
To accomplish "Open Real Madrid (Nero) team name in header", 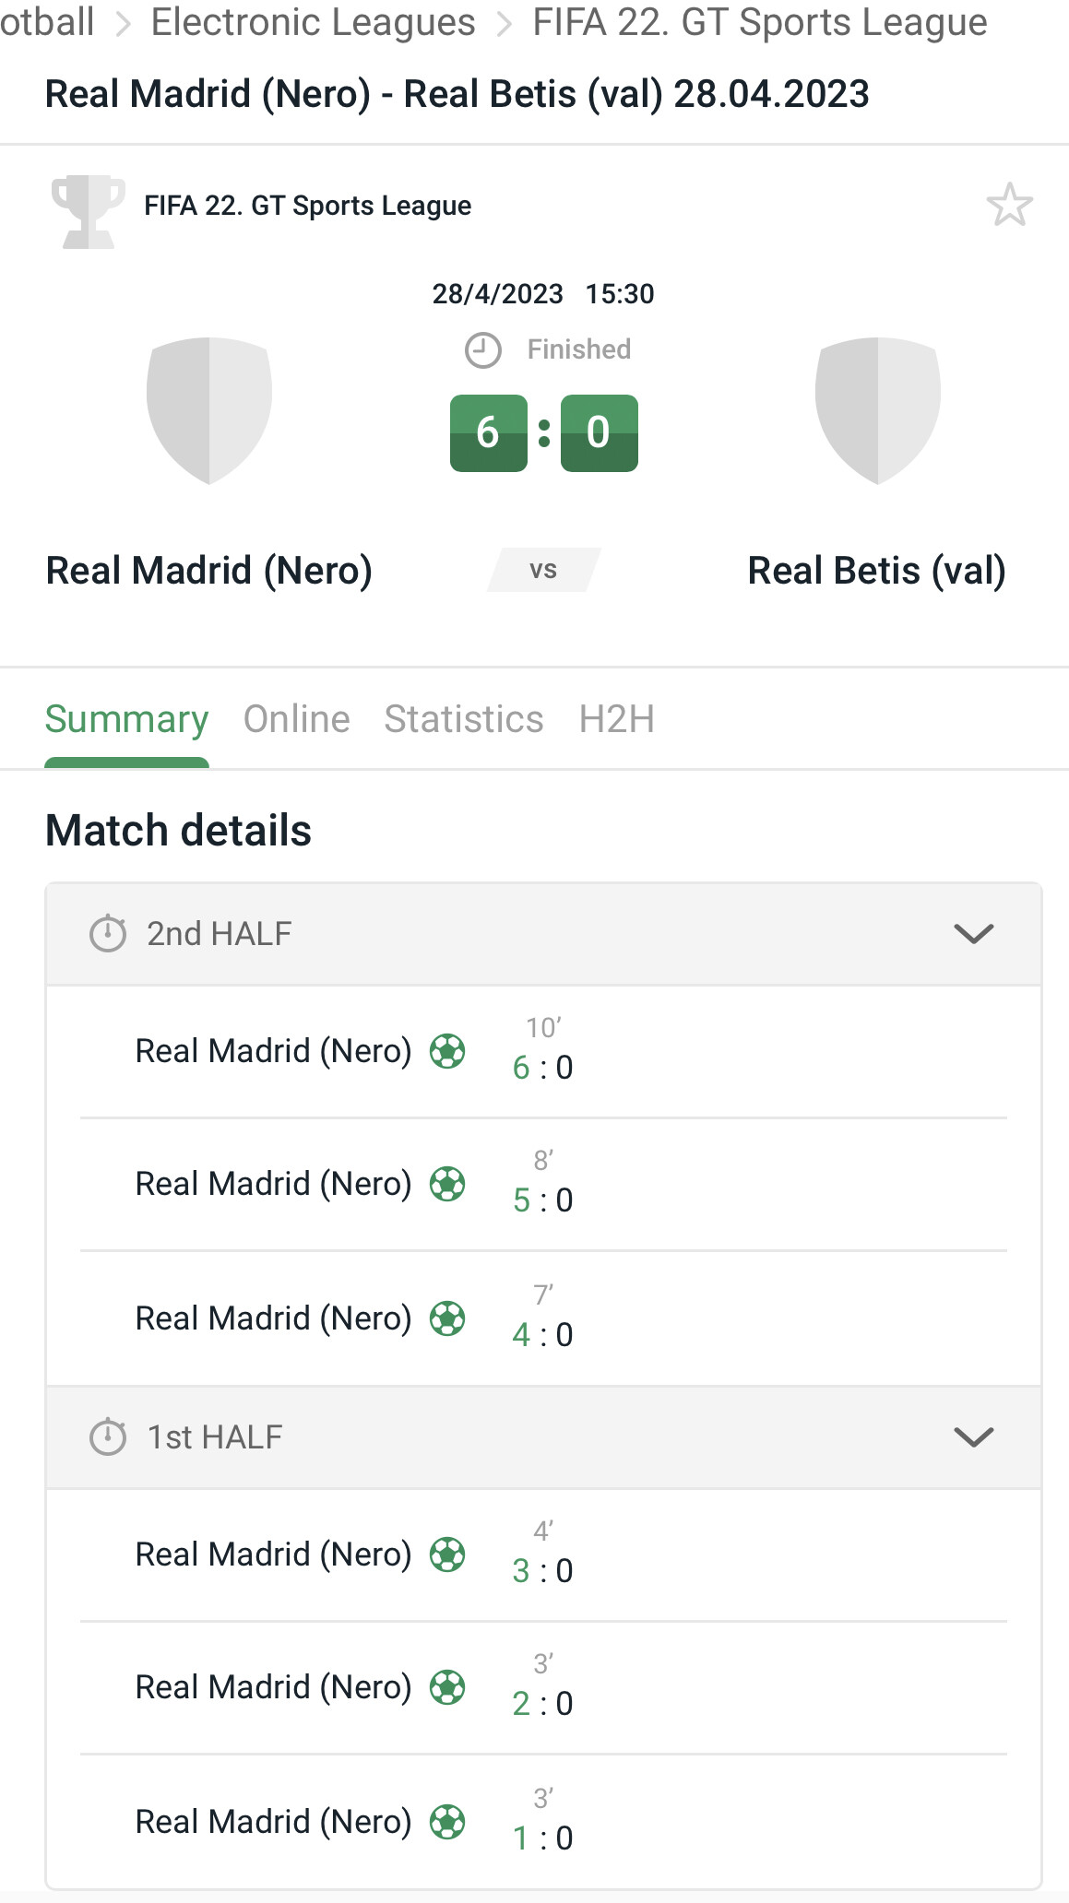I will (209, 571).
